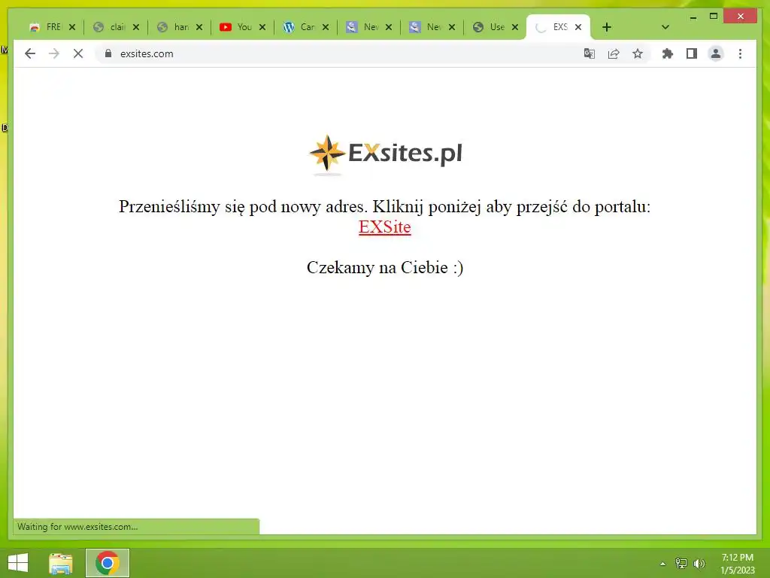The image size is (770, 578).
Task: Open a new tab with plus button
Action: coord(607,27)
